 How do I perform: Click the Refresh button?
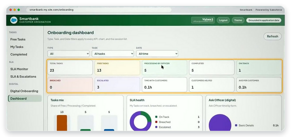tap(273, 36)
